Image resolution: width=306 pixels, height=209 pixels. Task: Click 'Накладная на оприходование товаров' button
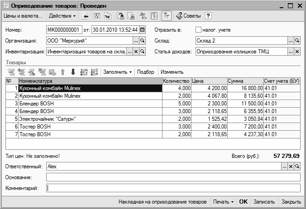tap(163, 202)
